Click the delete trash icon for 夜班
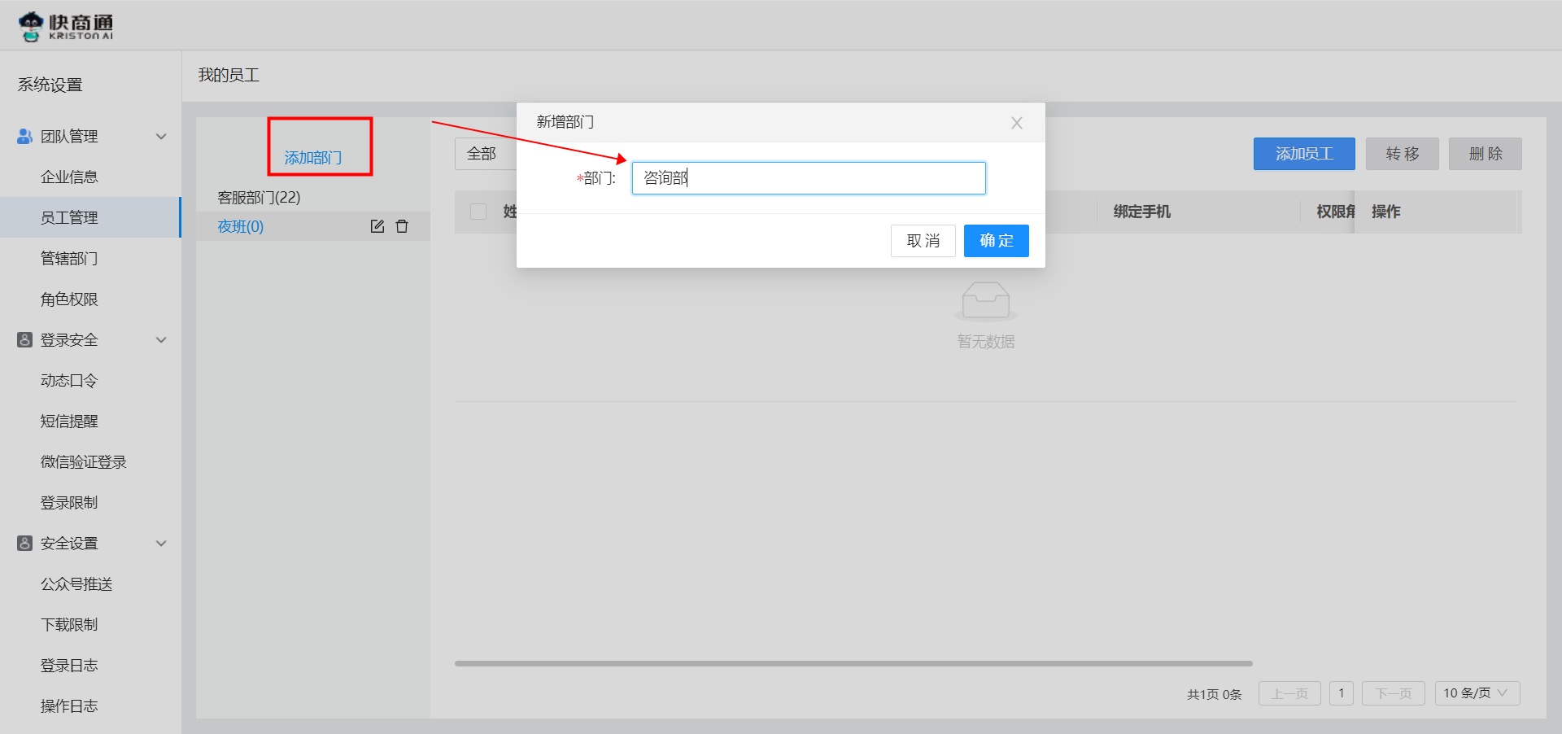1562x734 pixels. pos(402,226)
